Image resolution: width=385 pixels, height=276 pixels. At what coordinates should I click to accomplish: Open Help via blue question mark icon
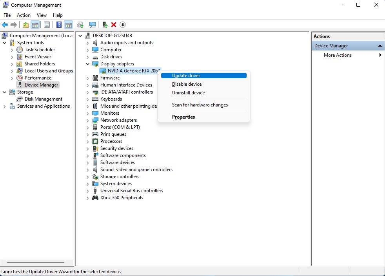click(59, 25)
